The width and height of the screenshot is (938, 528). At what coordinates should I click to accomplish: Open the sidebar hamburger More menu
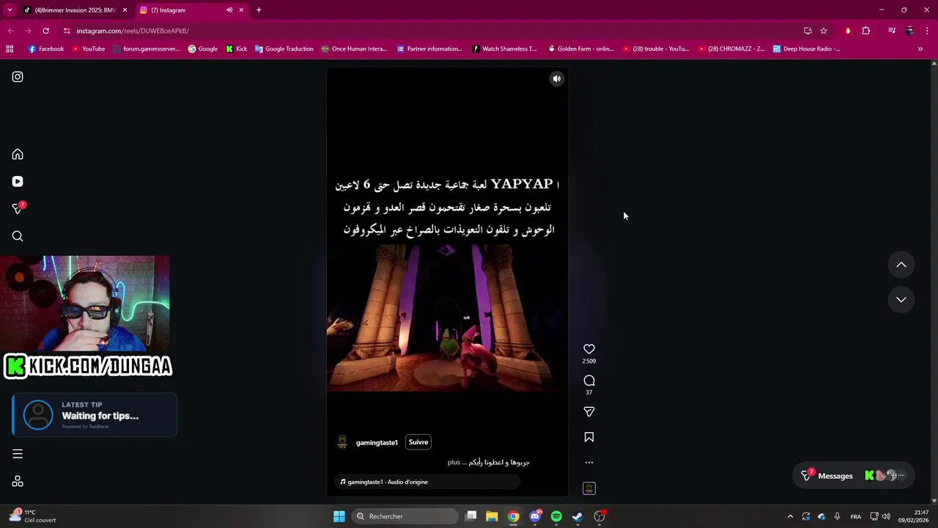[18, 454]
